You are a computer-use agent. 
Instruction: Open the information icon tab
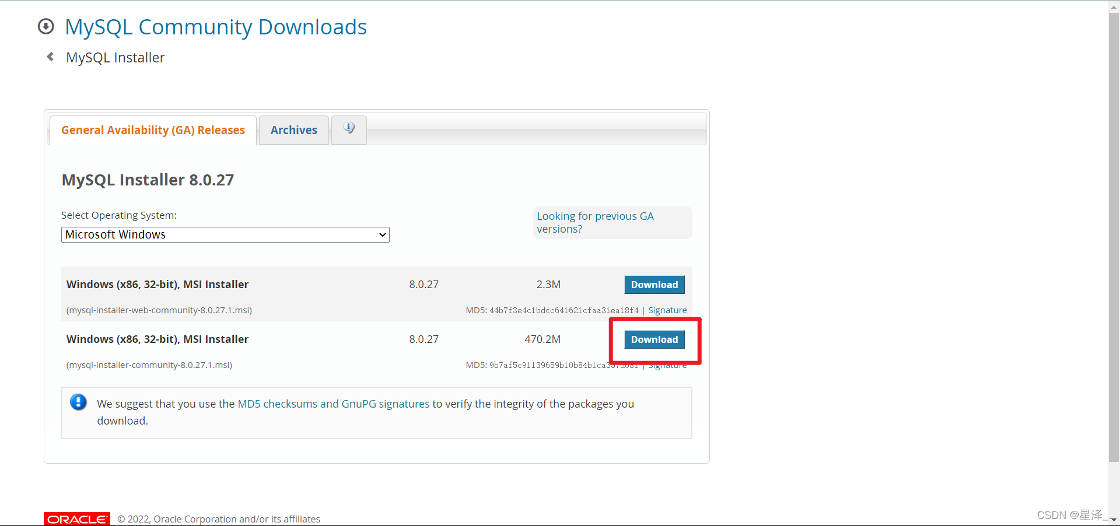[x=349, y=129]
